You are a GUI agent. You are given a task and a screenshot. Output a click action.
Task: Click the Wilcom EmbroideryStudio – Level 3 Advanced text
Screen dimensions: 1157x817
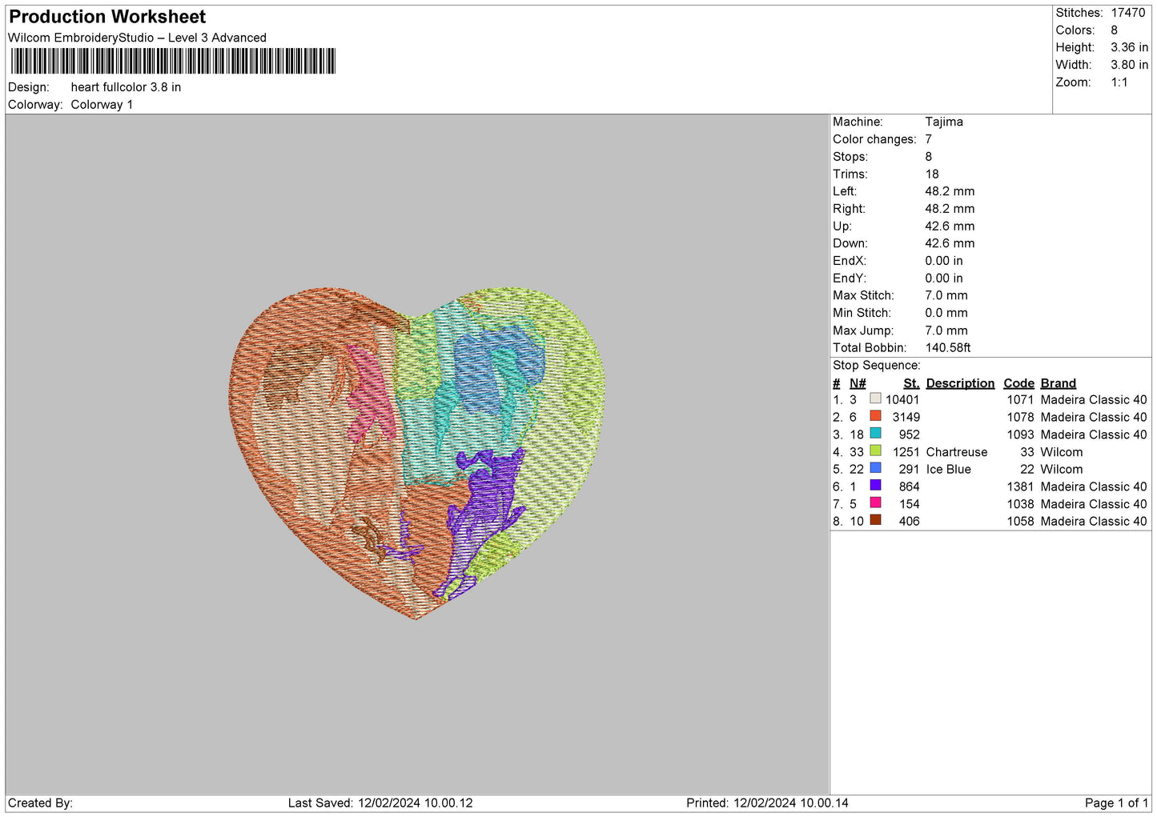[x=137, y=38]
